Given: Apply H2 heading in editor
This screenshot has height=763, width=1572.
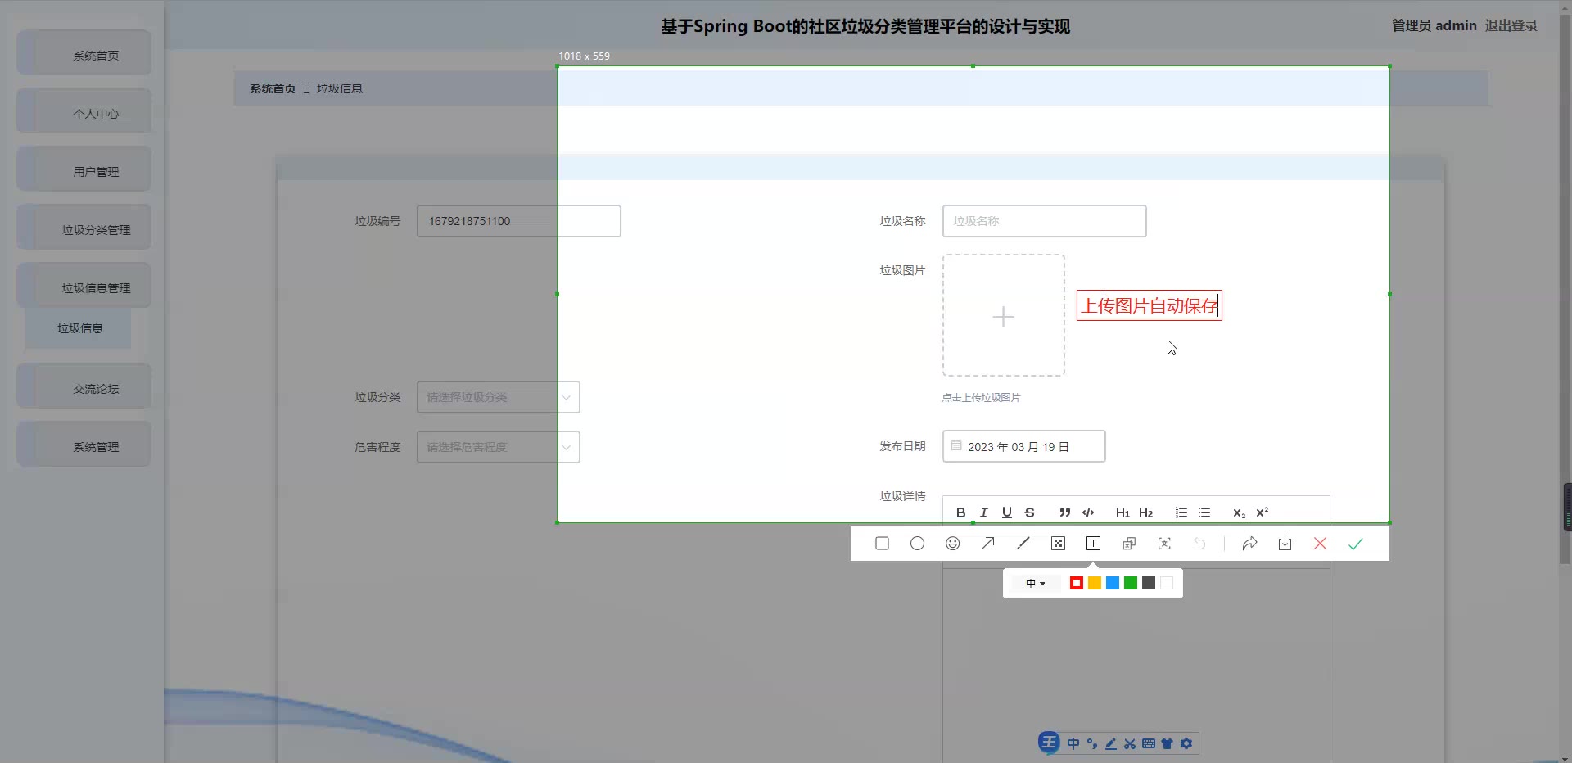Looking at the screenshot, I should pyautogui.click(x=1146, y=512).
